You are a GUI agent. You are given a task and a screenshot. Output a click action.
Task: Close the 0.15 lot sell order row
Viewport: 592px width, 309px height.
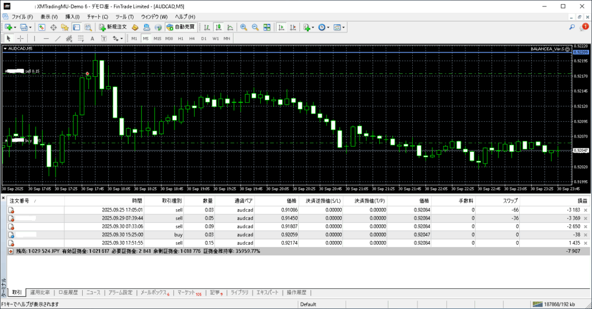pyautogui.click(x=585, y=244)
